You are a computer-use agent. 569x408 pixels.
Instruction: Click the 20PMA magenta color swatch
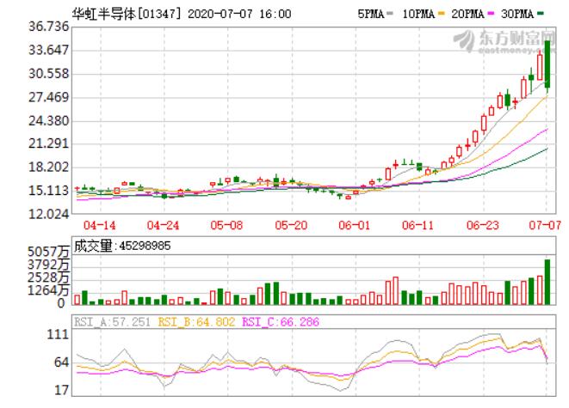tap(491, 14)
